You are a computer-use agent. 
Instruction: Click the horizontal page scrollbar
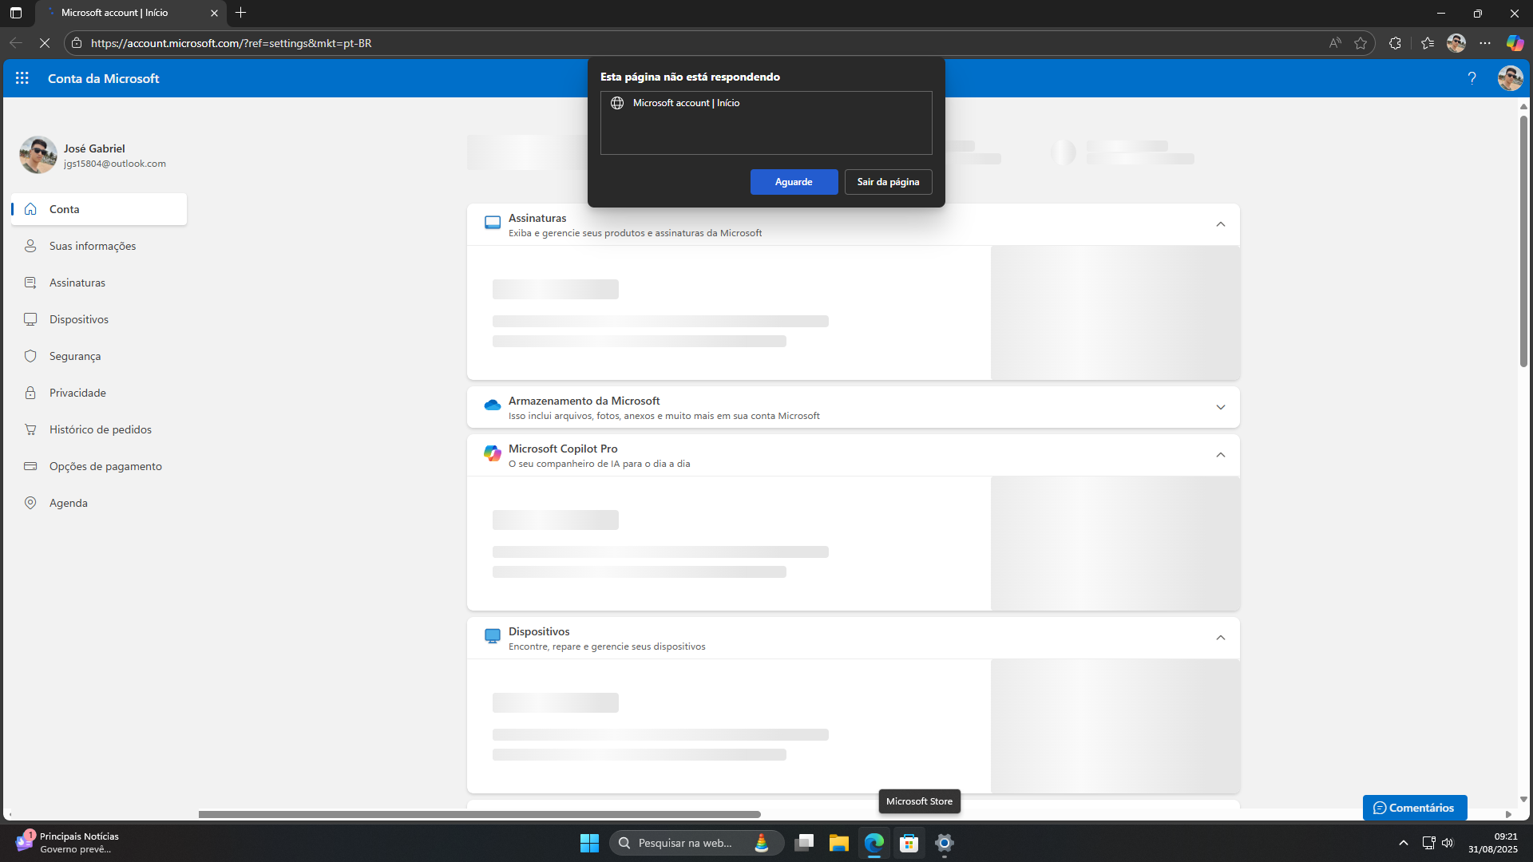coord(479,814)
